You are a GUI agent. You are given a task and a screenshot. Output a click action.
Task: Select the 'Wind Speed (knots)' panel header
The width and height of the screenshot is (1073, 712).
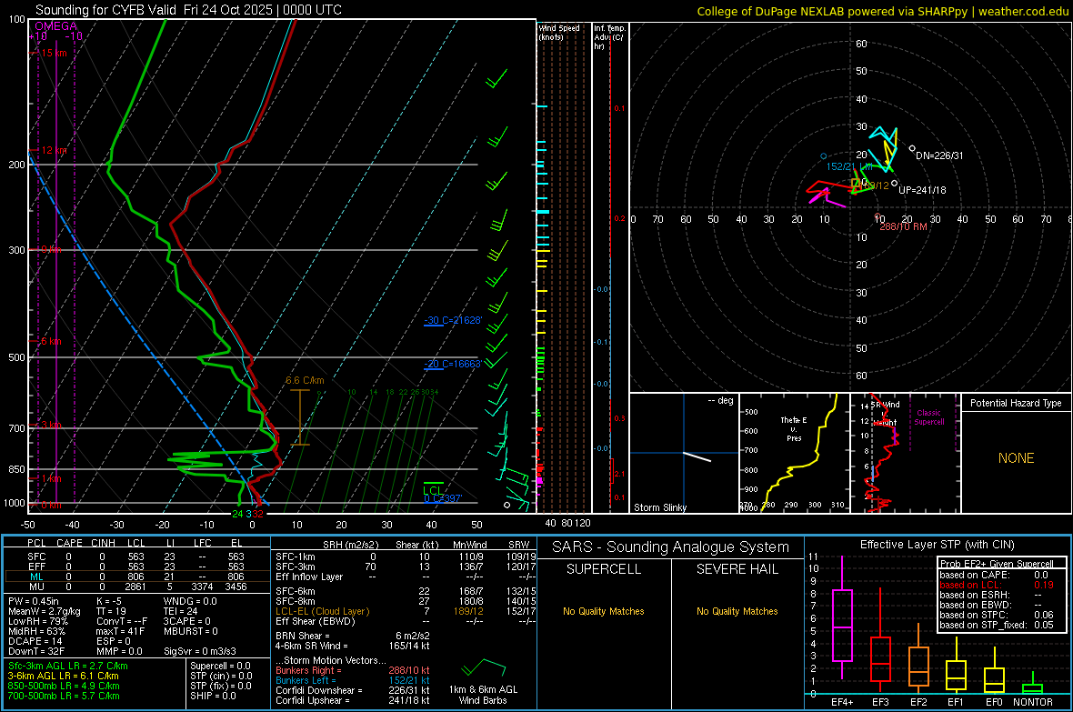tap(559, 33)
